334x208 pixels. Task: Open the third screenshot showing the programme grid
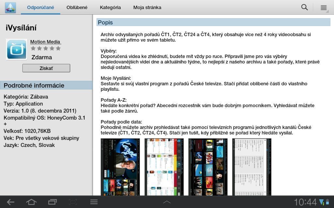tap(208, 167)
